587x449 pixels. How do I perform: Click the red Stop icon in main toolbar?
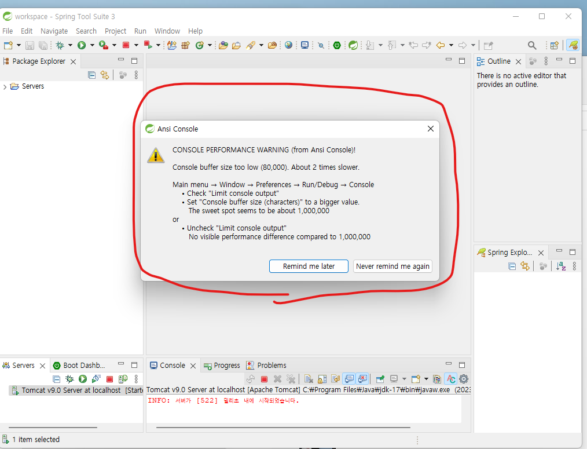tap(126, 45)
